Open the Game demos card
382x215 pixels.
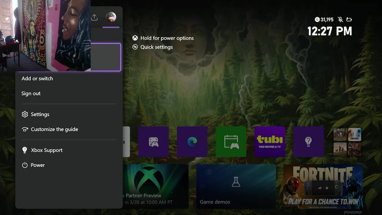[236, 186]
